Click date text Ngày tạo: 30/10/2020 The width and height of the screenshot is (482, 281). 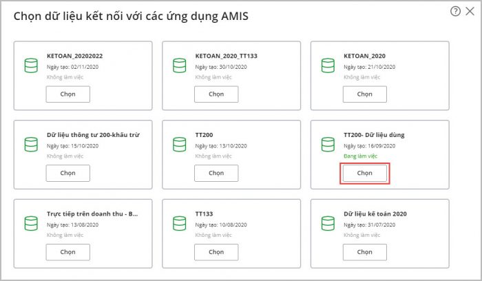[221, 67]
